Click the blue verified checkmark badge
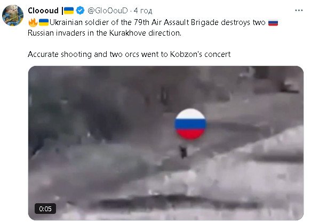This screenshot has width=311, height=224. (80, 11)
